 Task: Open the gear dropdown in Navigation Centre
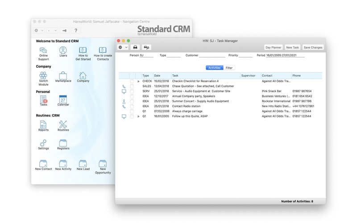point(39,30)
